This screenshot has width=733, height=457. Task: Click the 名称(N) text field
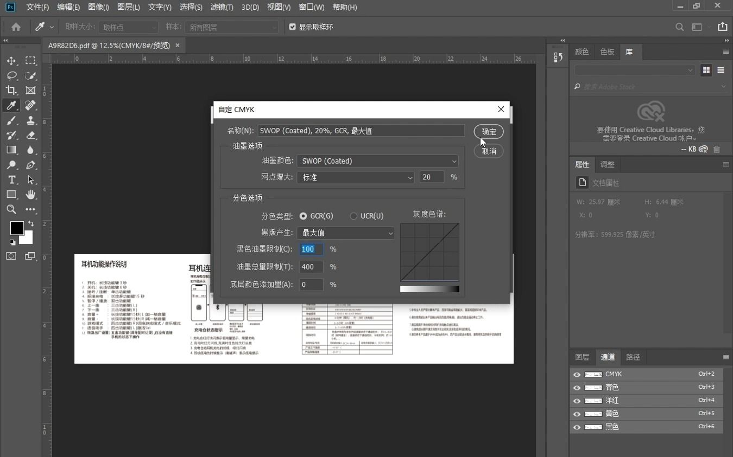pos(361,131)
